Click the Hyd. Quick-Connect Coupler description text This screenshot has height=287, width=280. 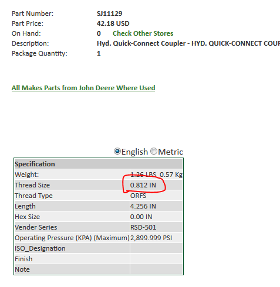click(x=141, y=43)
